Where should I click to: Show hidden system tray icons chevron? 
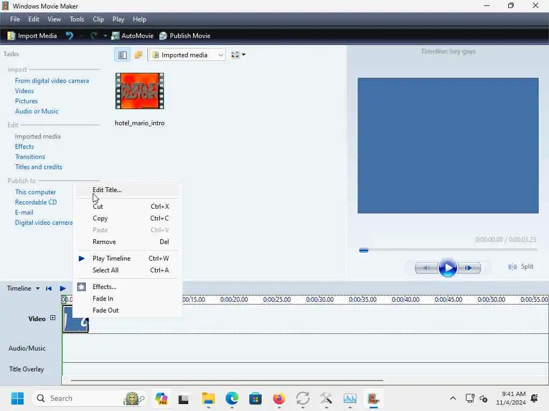[452, 398]
